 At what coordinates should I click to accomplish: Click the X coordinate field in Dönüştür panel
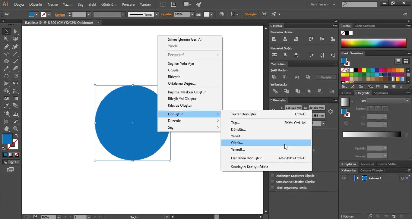(293, 108)
